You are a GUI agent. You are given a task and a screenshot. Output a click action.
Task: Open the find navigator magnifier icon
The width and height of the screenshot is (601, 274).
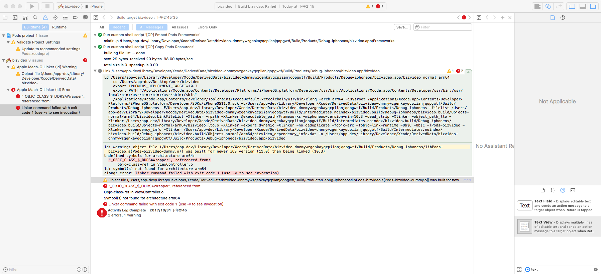pos(35,17)
